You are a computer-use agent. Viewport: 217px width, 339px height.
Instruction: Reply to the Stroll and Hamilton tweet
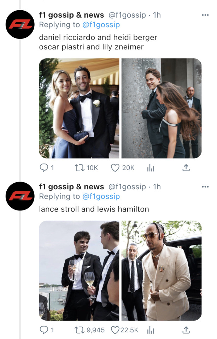(43, 330)
